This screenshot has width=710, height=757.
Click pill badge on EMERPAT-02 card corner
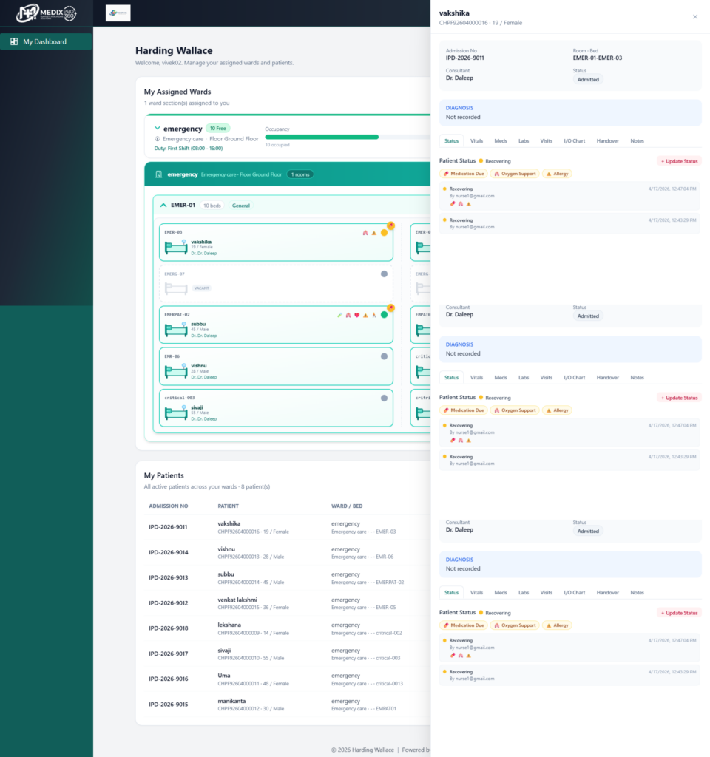coord(390,308)
